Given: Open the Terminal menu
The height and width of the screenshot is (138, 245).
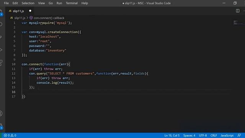Looking at the screenshot, I should 72,3.
